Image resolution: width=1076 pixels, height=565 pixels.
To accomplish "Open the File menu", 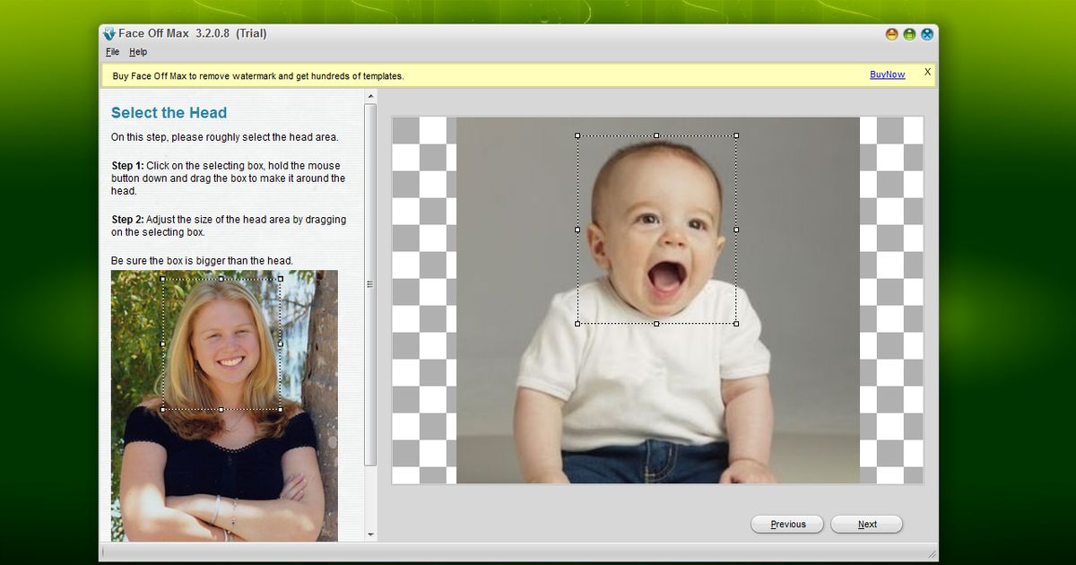I will point(112,52).
